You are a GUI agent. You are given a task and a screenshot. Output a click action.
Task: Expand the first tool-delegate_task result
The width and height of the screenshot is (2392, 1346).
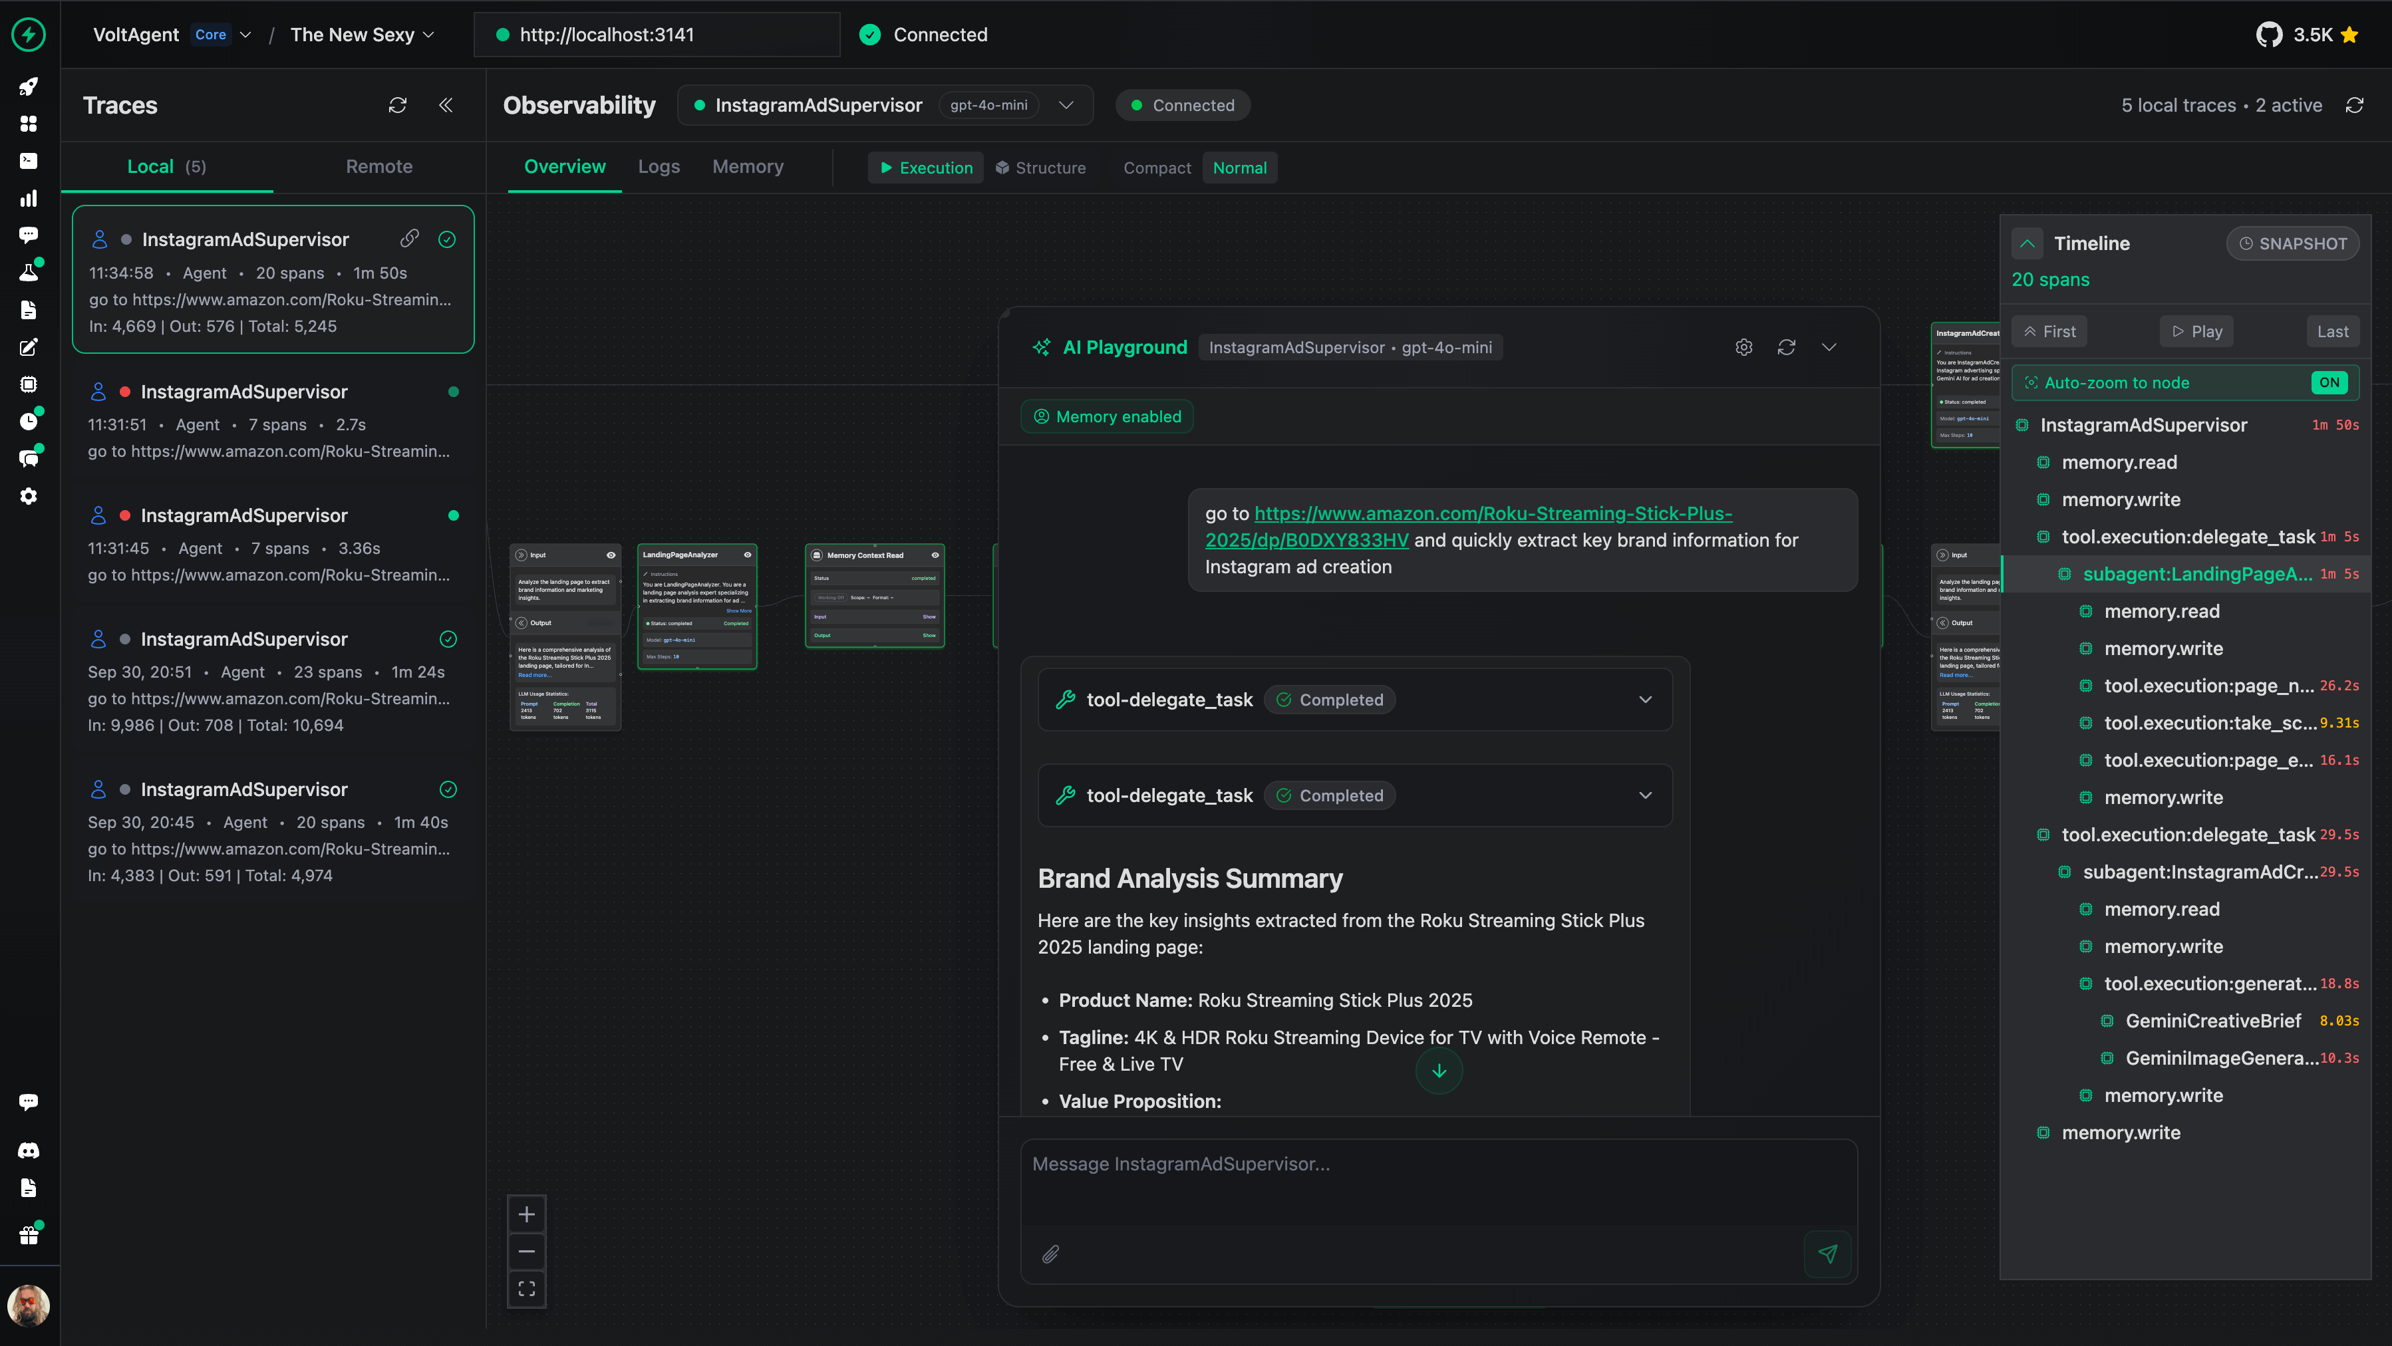coord(1646,700)
